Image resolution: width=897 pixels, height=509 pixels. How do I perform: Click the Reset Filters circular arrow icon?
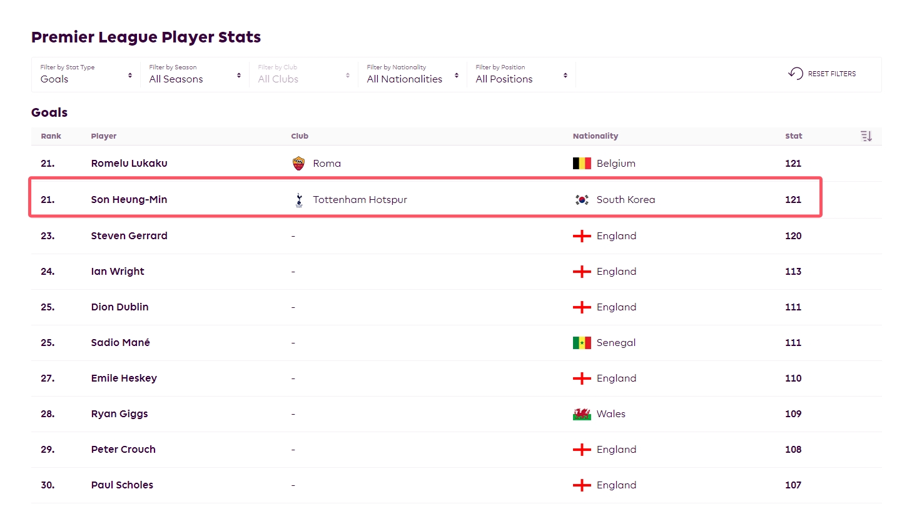click(795, 74)
